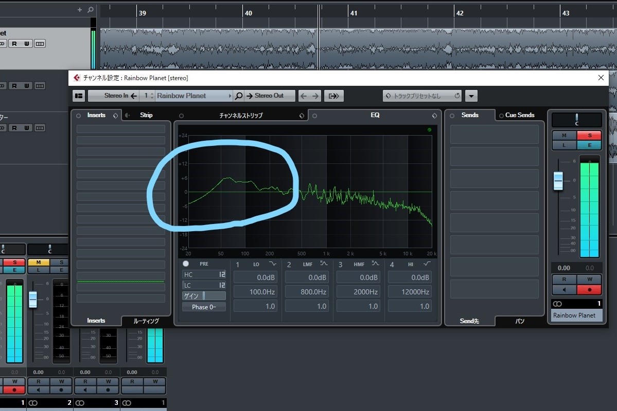Open the channel strip preset diamond icon
This screenshot has width=617, height=411.
[x=302, y=116]
